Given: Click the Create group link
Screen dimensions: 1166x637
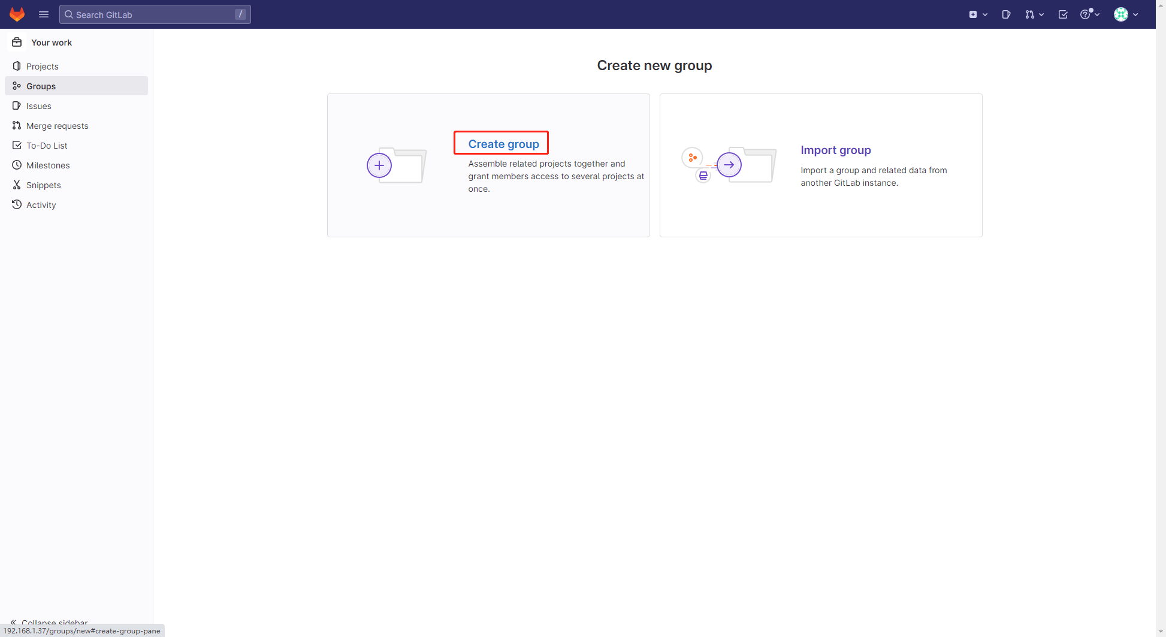Looking at the screenshot, I should pyautogui.click(x=503, y=144).
